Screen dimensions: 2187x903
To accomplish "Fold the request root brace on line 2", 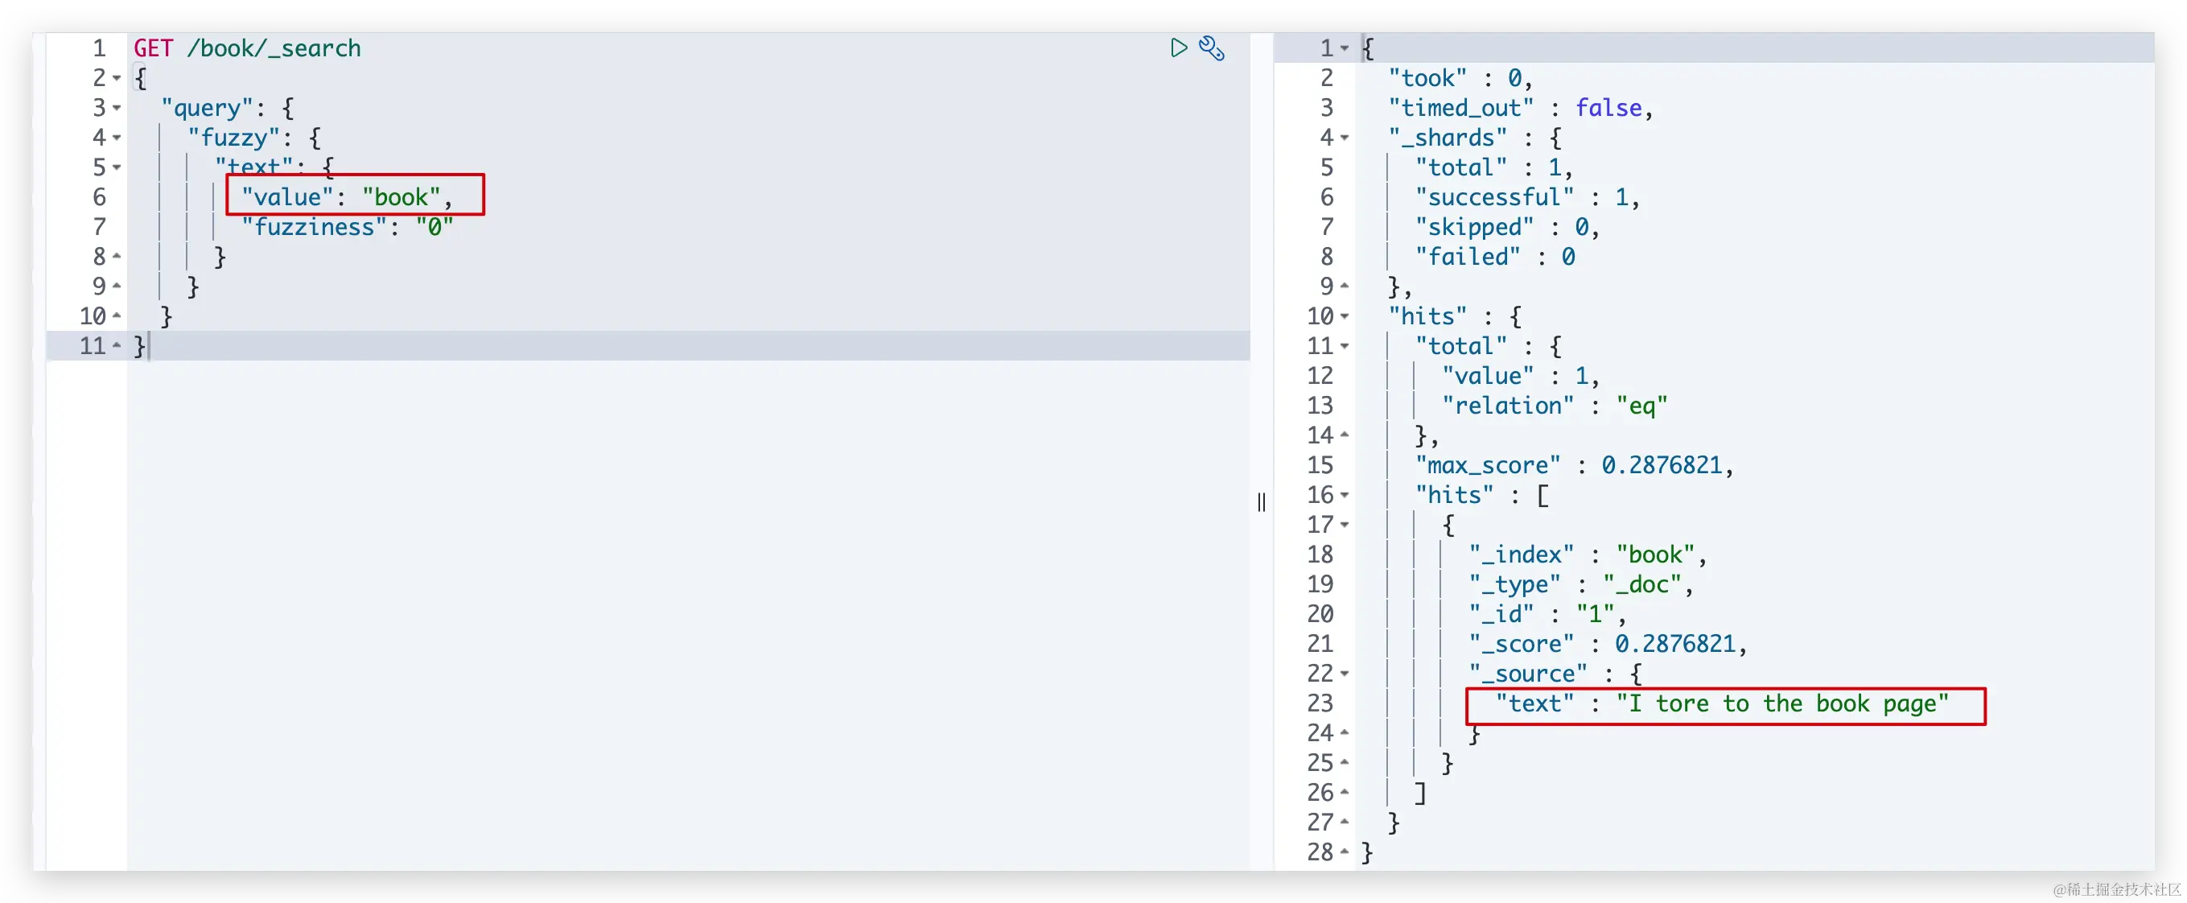I will pos(117,78).
